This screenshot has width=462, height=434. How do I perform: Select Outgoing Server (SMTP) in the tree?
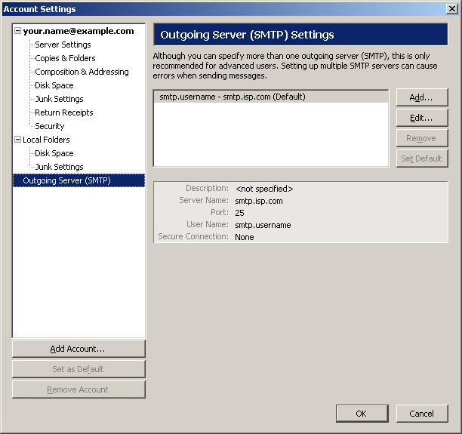click(x=66, y=180)
